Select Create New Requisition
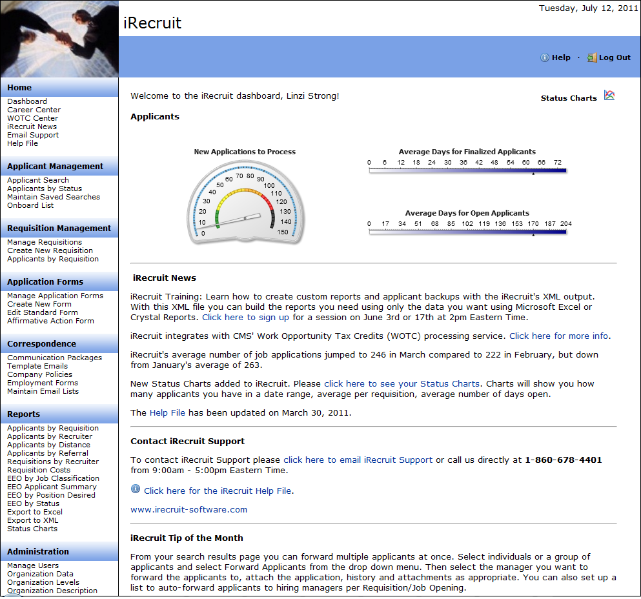 click(x=50, y=250)
